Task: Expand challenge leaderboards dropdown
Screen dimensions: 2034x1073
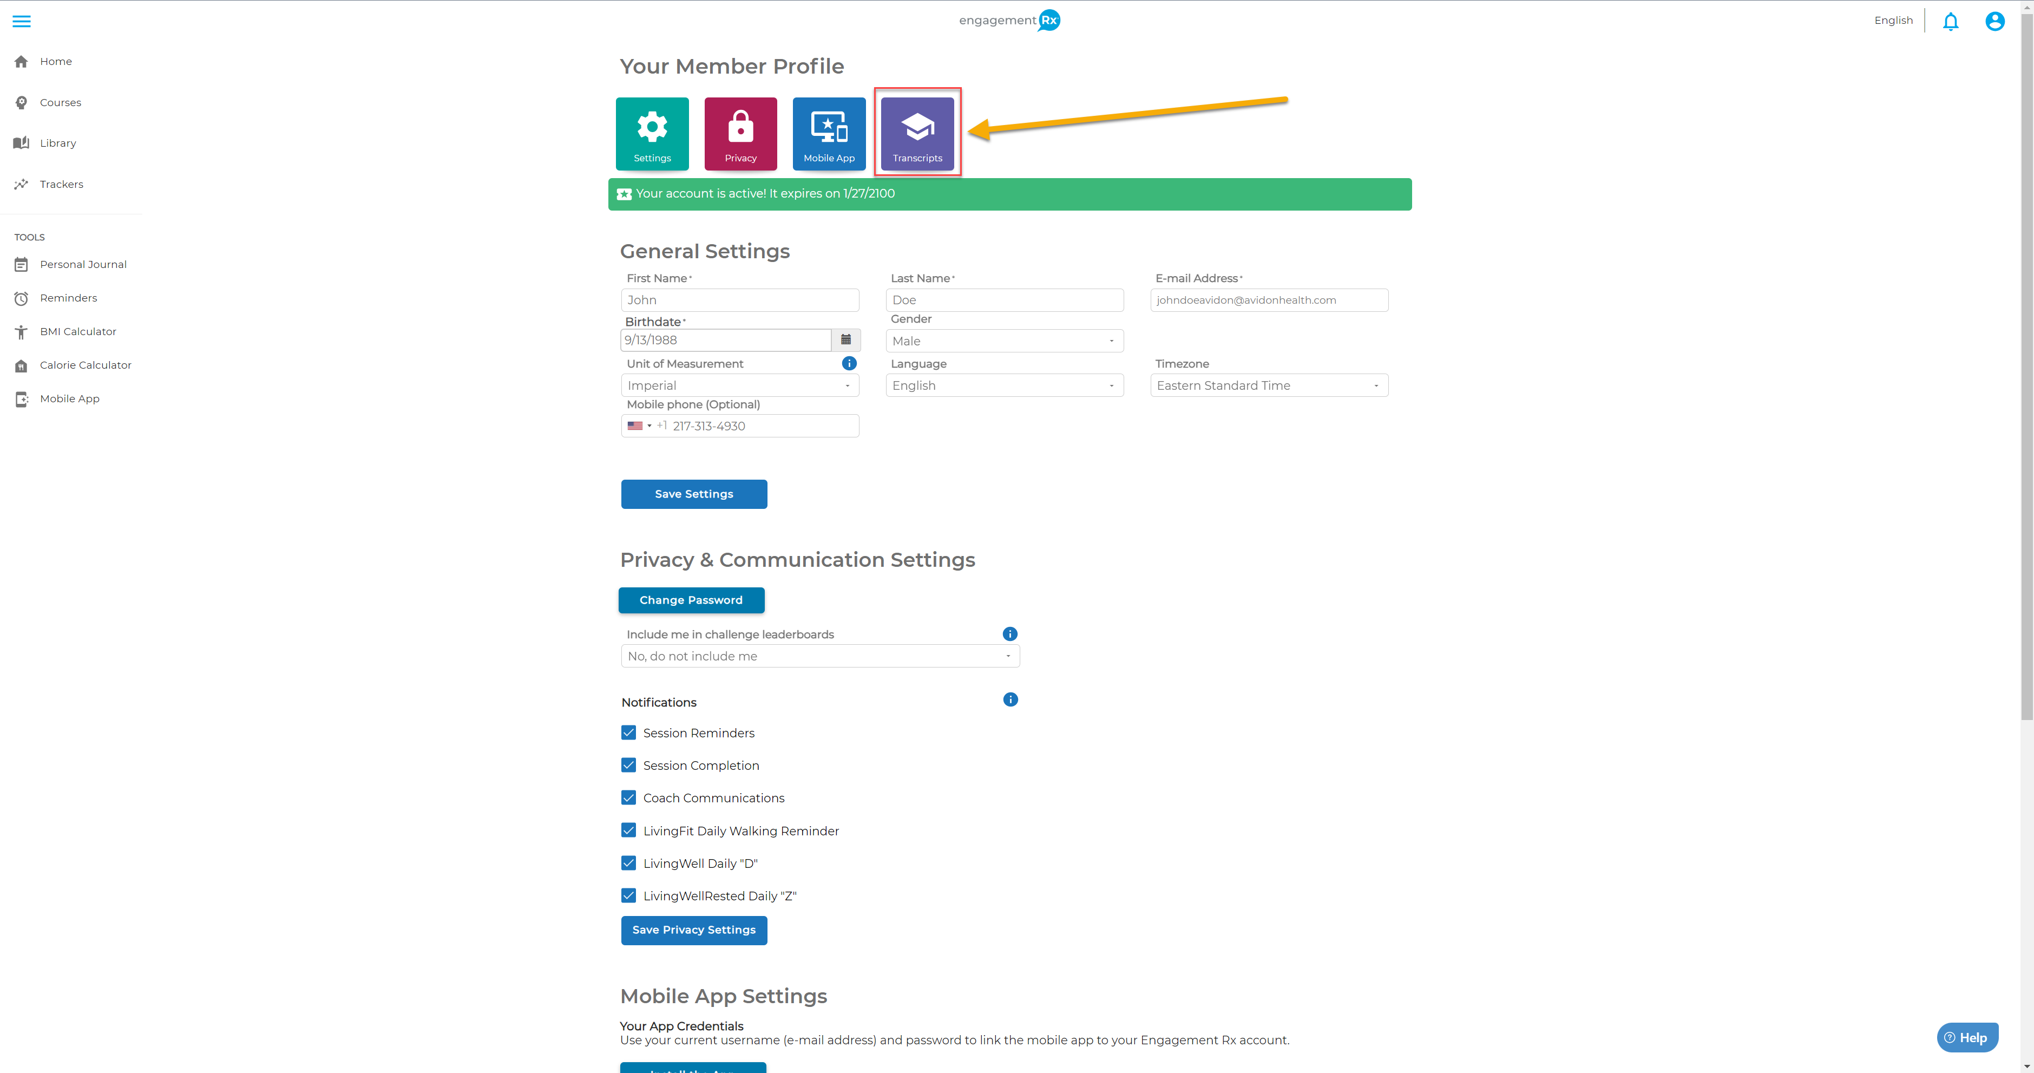Action: [819, 656]
